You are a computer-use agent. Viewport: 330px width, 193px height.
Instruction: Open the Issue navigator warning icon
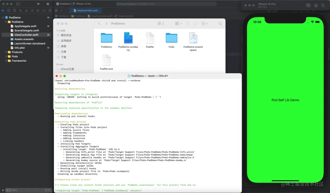[x=26, y=11]
